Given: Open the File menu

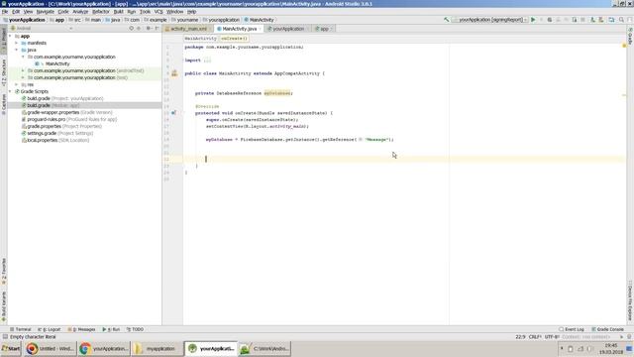Looking at the screenshot, I should coord(5,12).
